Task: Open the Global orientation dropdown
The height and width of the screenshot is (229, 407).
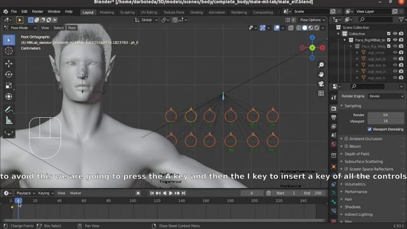Action: [146, 20]
